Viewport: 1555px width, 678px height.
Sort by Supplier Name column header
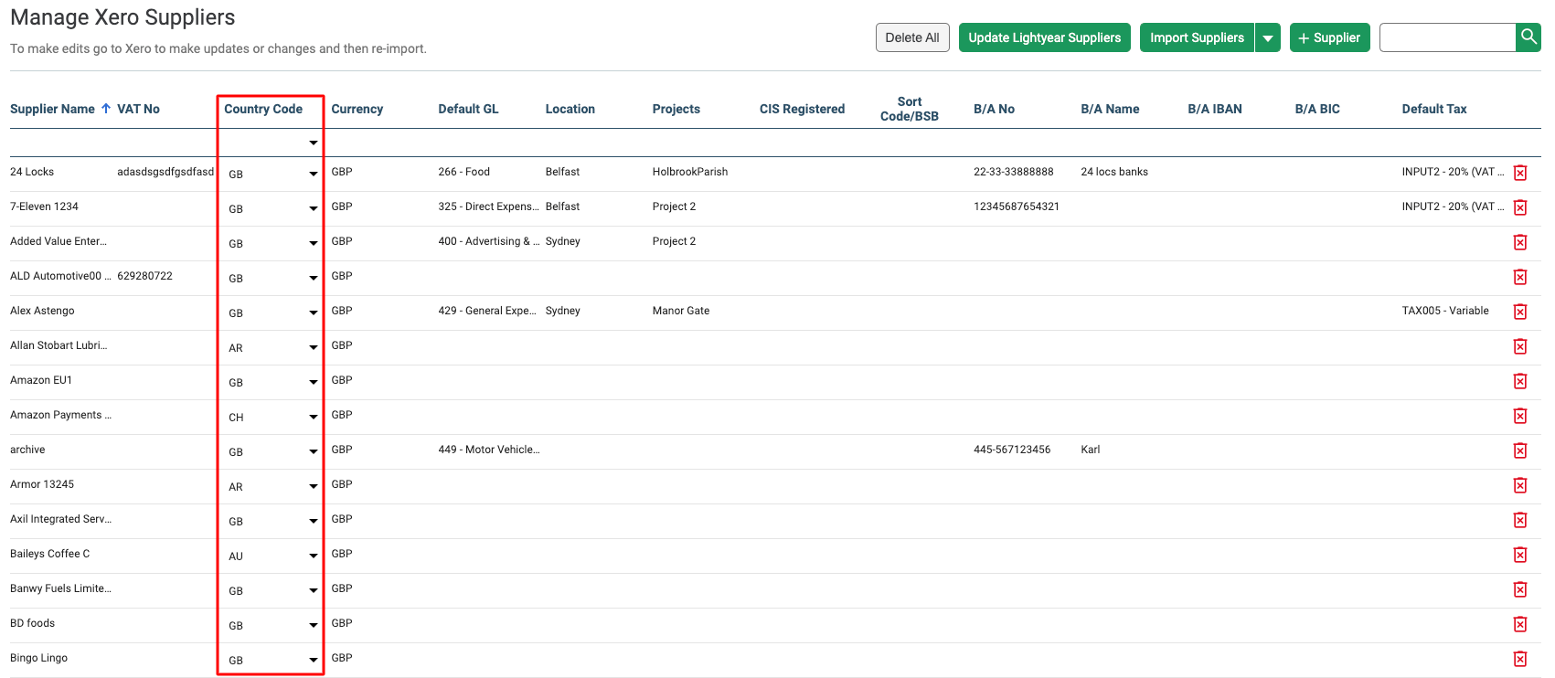click(52, 109)
